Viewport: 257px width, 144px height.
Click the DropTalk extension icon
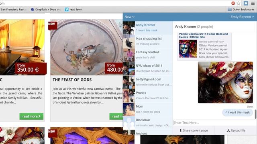(x=246, y=3)
